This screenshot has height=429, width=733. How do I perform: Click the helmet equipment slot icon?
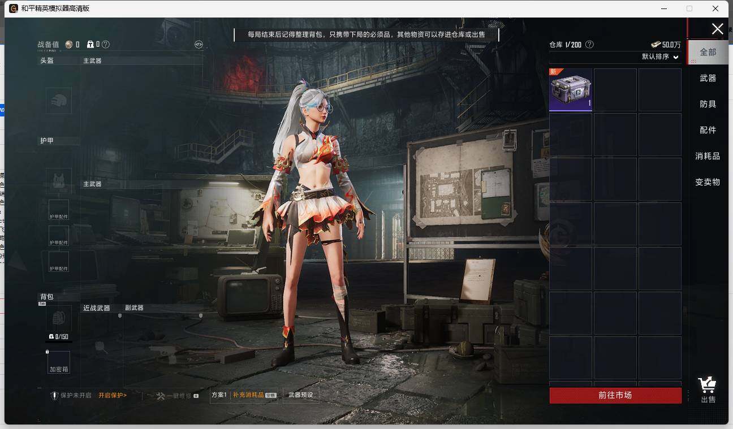(x=59, y=101)
